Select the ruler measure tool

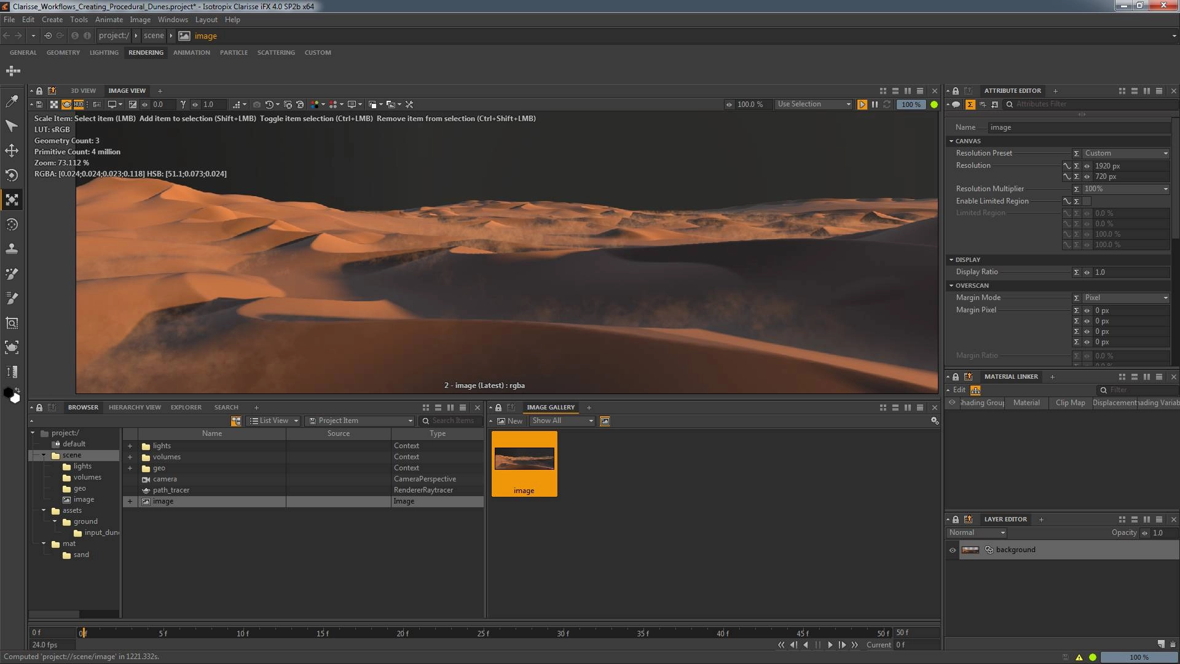(12, 372)
